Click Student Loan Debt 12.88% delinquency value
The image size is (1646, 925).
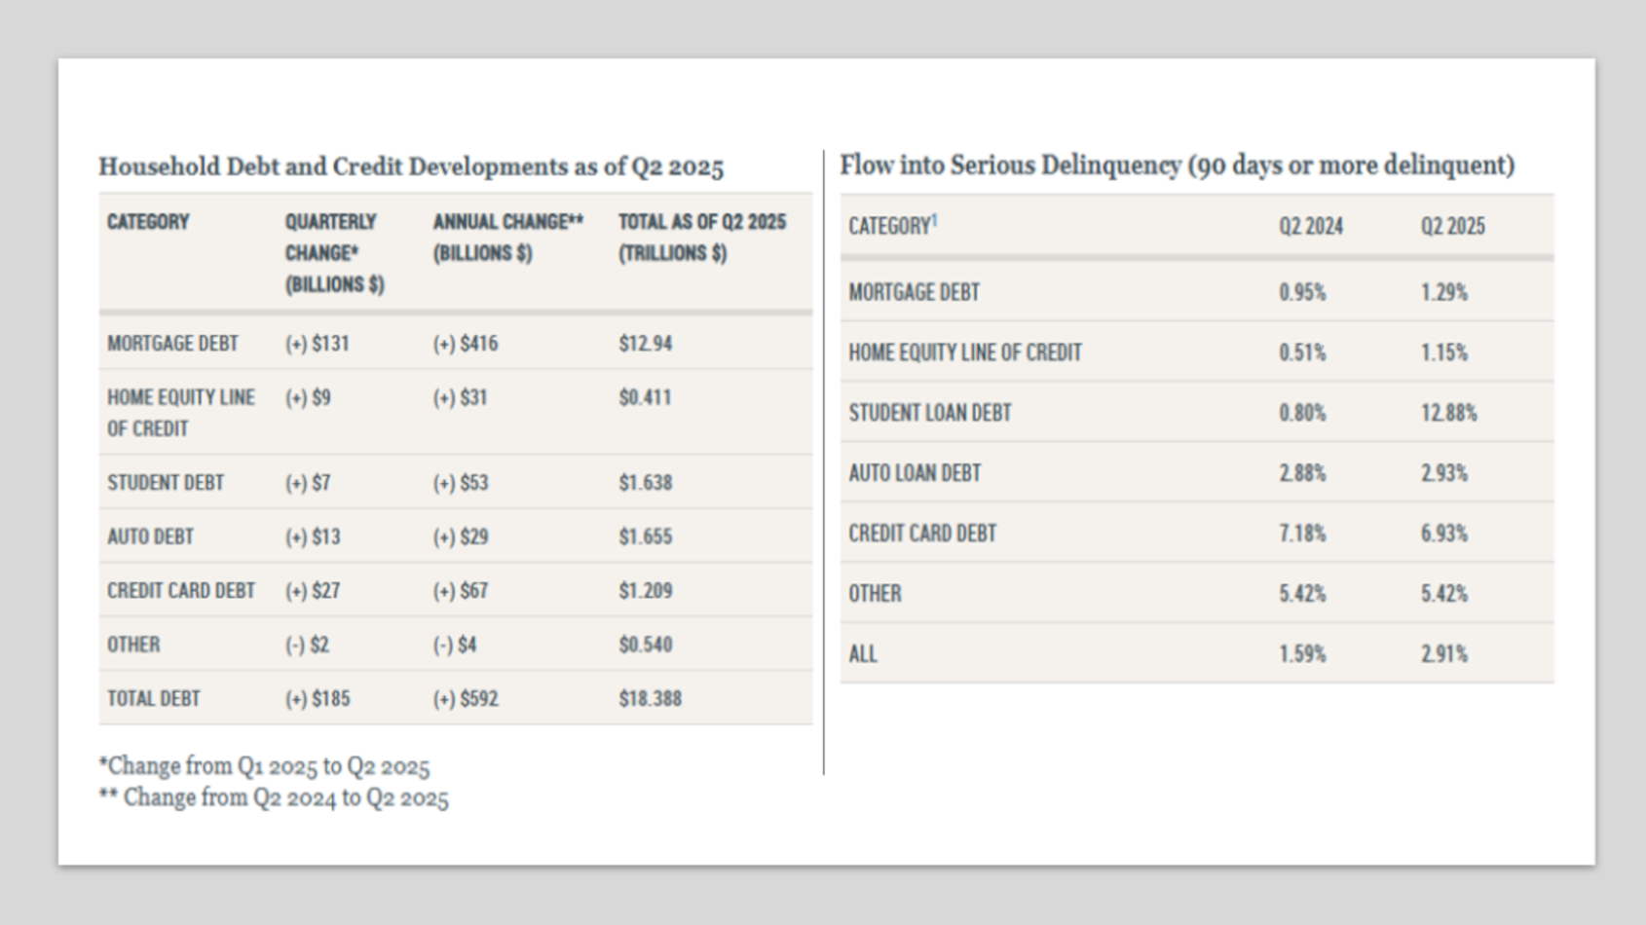pos(1448,413)
